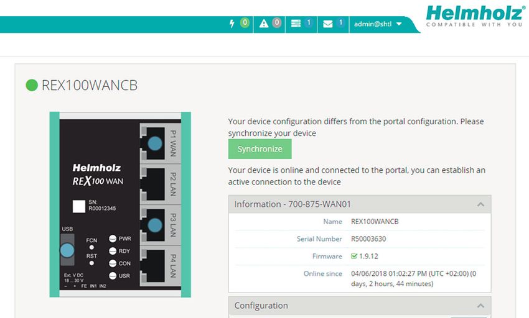Click the 0 badge next to warning icon
The width and height of the screenshot is (529, 318).
[277, 22]
